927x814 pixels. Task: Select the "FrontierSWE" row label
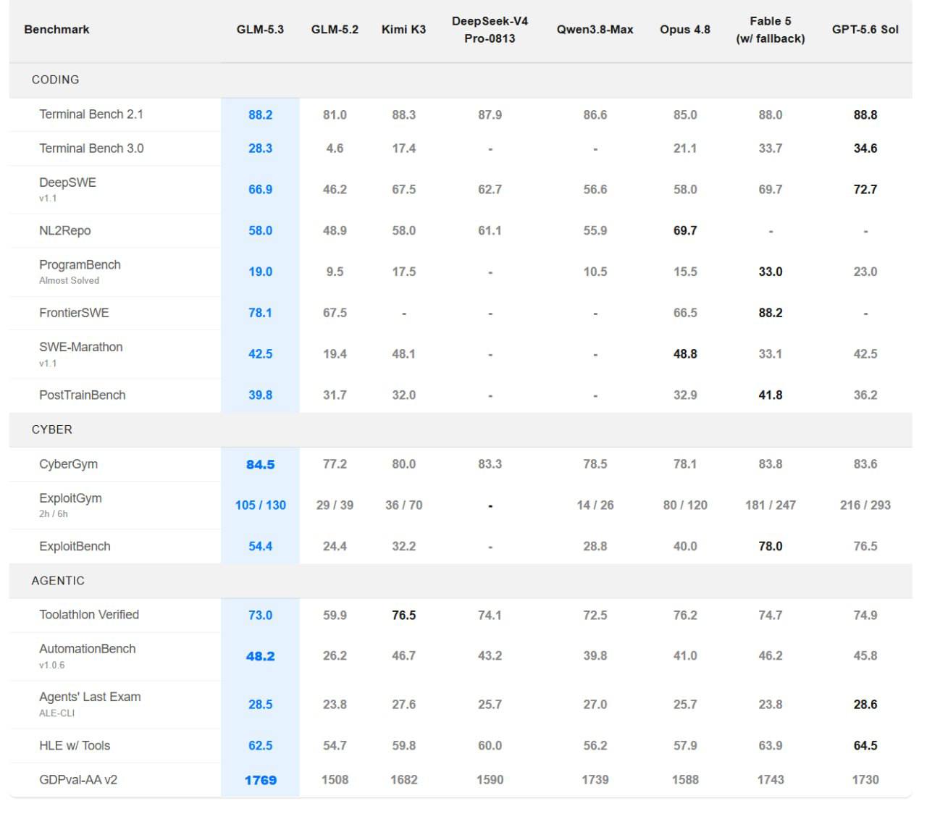[x=74, y=313]
